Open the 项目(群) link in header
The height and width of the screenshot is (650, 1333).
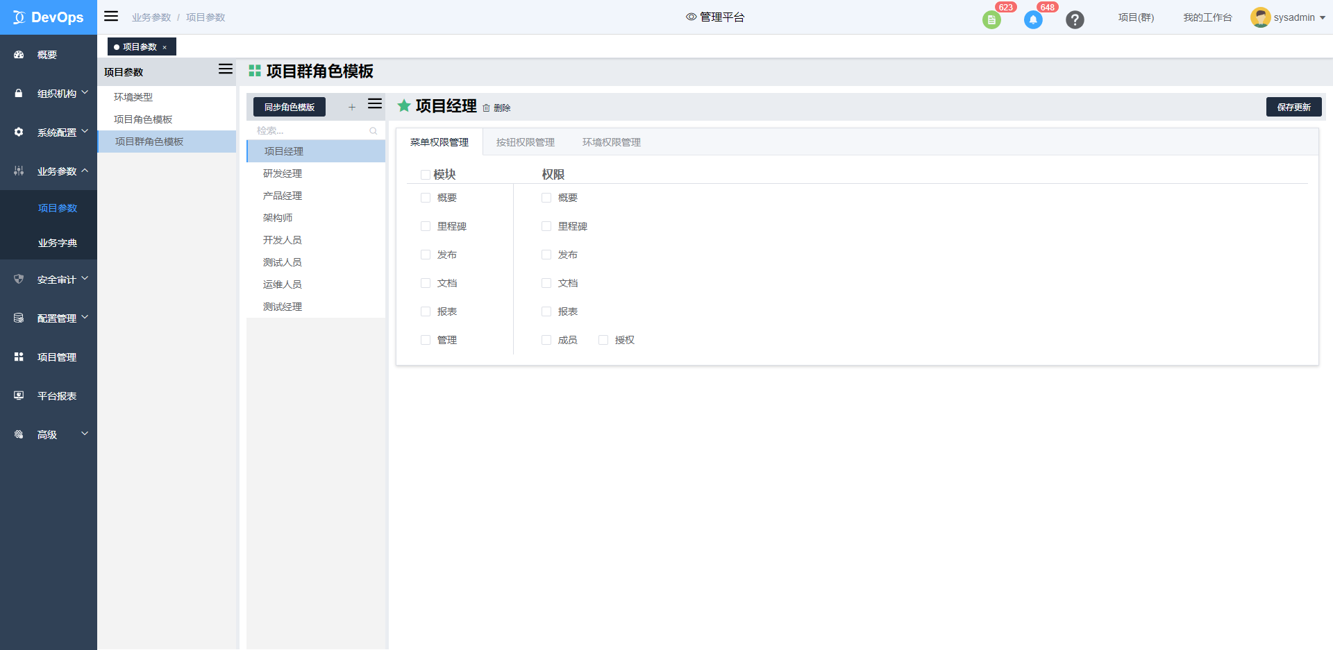tap(1136, 17)
